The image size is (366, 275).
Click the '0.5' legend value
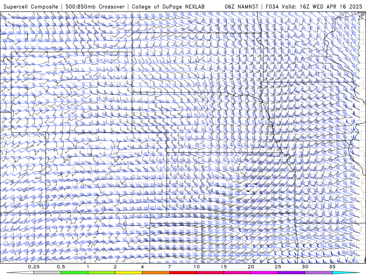coord(61,267)
